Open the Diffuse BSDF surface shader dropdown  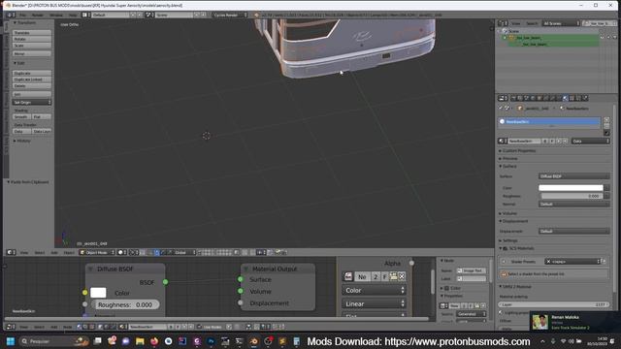pyautogui.click(x=573, y=176)
